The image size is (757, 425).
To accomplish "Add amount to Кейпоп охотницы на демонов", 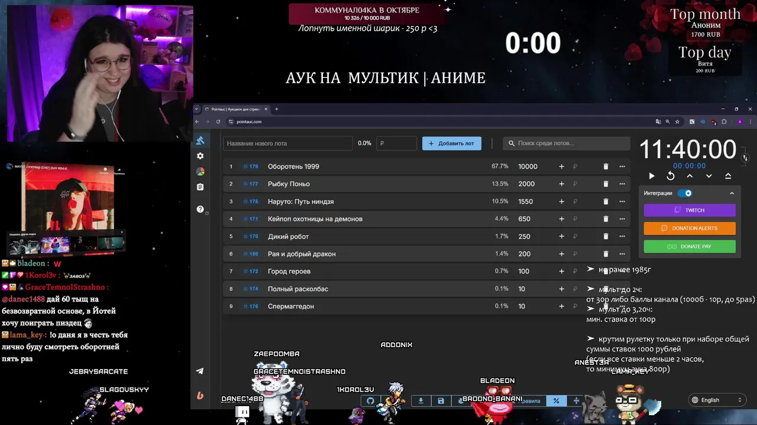I will coord(562,219).
